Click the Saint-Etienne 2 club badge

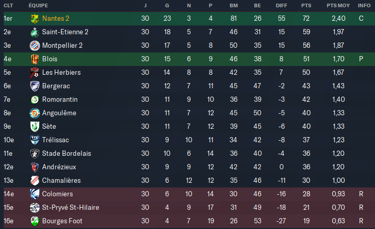coord(34,32)
